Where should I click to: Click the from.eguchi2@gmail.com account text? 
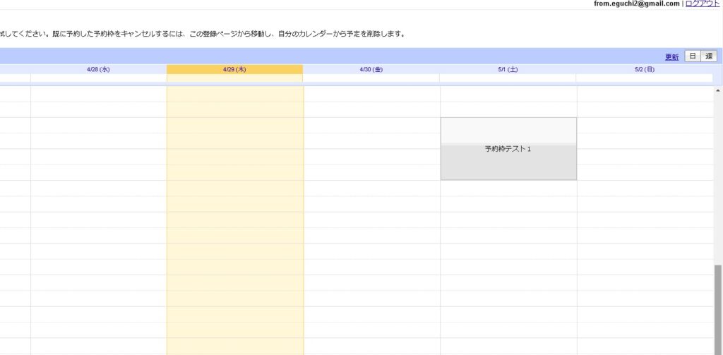click(x=637, y=4)
